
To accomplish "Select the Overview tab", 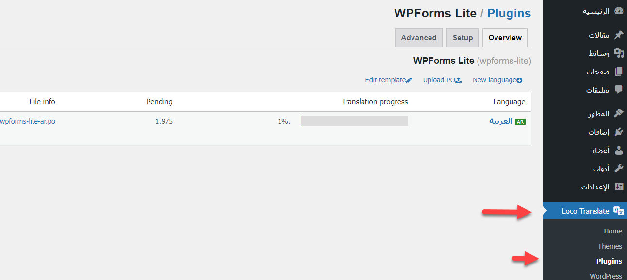I will [x=505, y=38].
